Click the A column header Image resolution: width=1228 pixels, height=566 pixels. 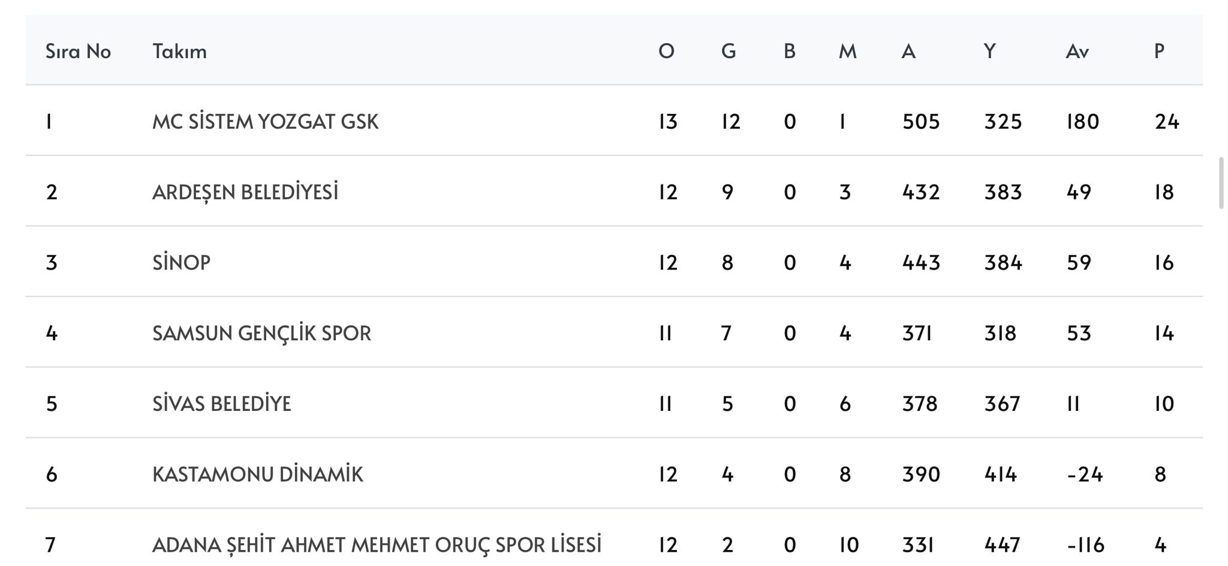[908, 52]
